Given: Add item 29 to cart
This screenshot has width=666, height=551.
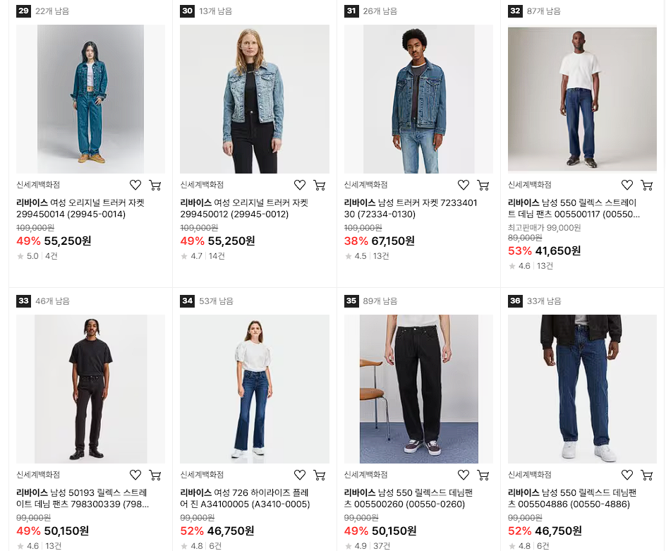Looking at the screenshot, I should click(155, 185).
